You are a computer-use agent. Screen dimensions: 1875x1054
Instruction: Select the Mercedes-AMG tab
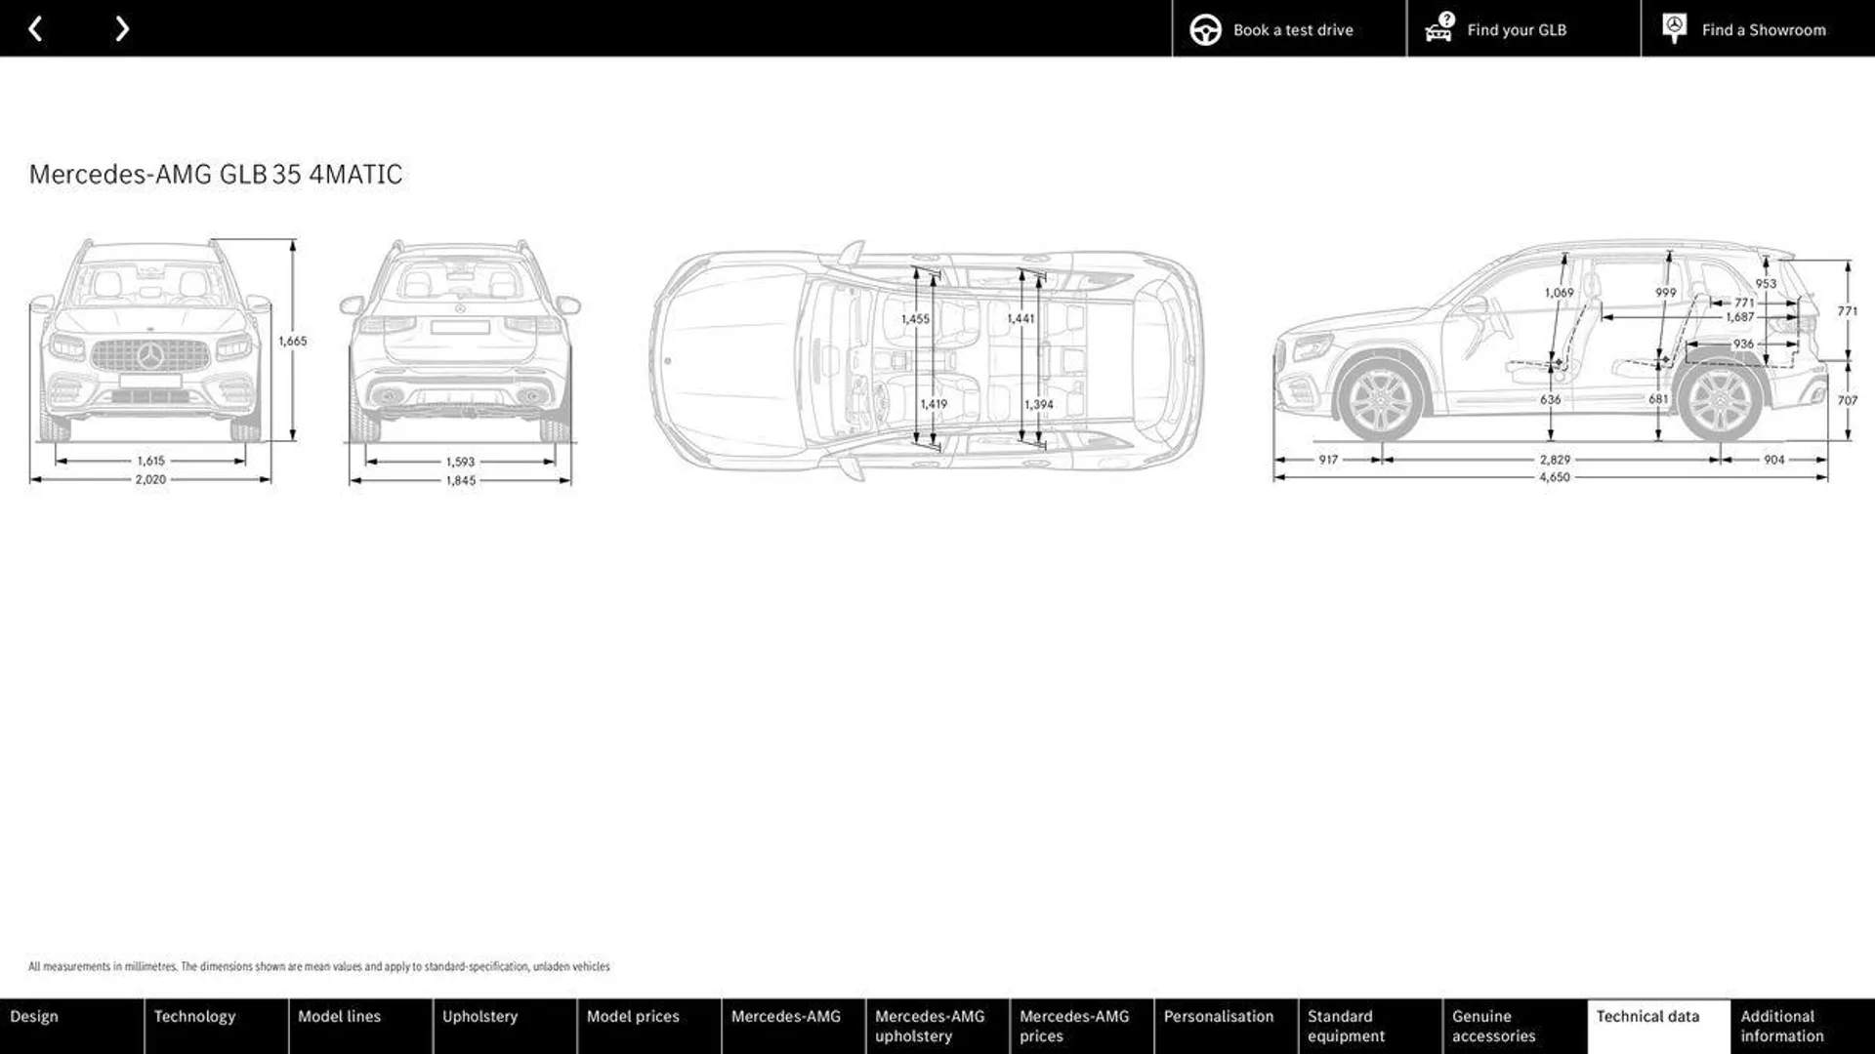tap(793, 1026)
